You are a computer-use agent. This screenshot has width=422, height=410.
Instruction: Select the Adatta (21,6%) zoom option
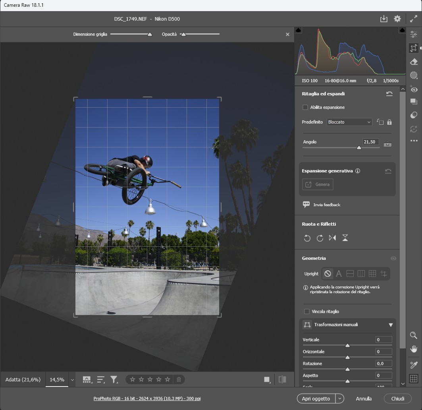pos(23,379)
